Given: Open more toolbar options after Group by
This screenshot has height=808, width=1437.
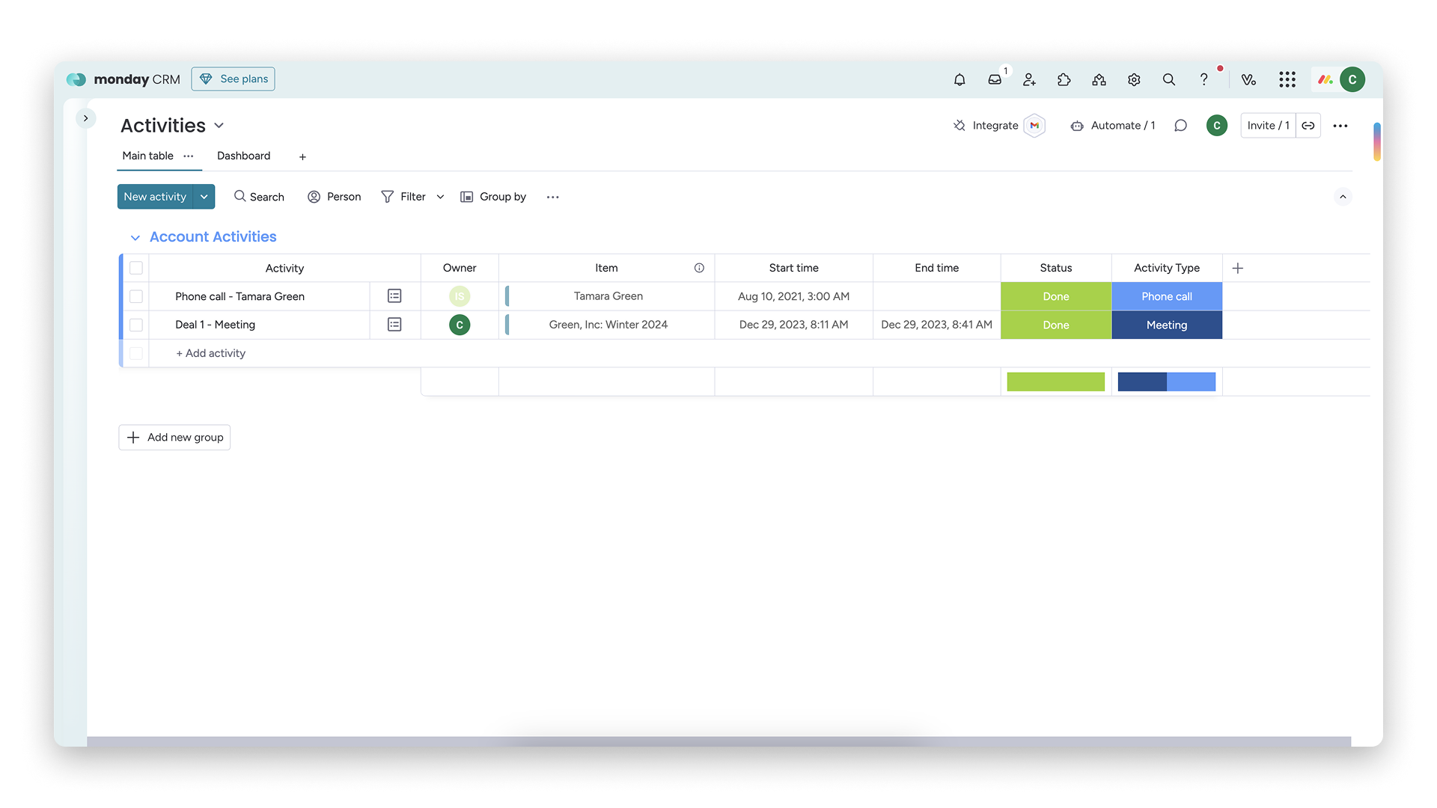Looking at the screenshot, I should pos(552,197).
